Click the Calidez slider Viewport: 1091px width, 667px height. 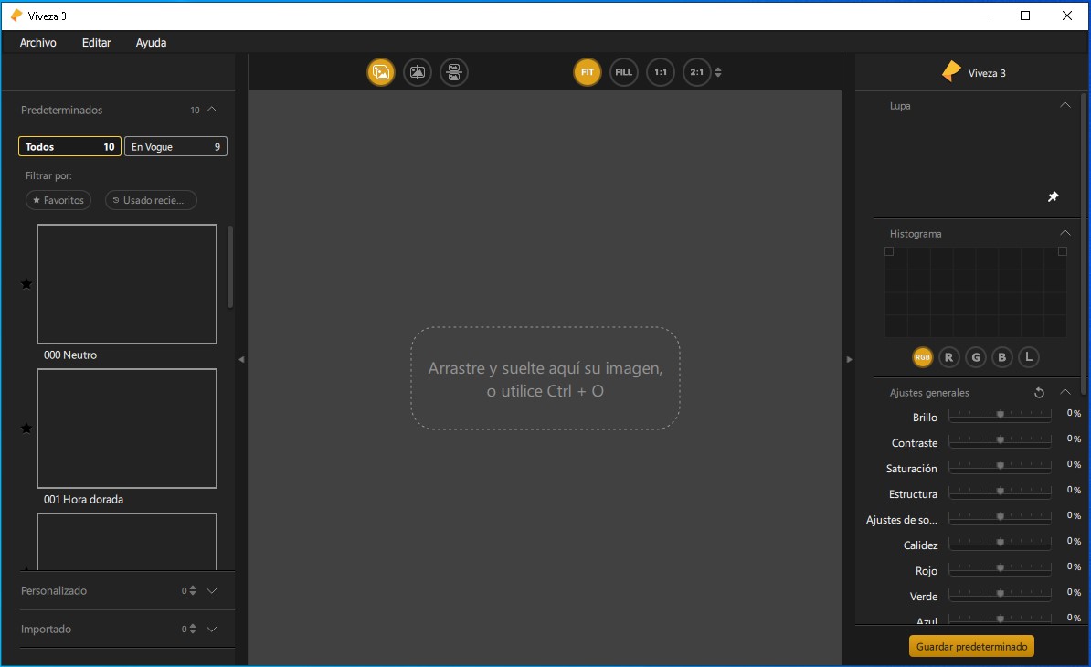pos(1000,544)
